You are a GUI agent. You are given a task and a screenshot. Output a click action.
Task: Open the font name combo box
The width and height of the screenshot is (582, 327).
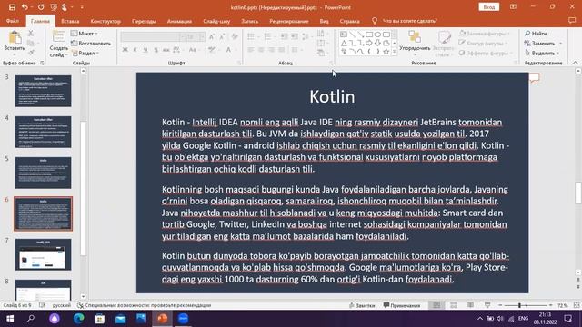pos(153,36)
